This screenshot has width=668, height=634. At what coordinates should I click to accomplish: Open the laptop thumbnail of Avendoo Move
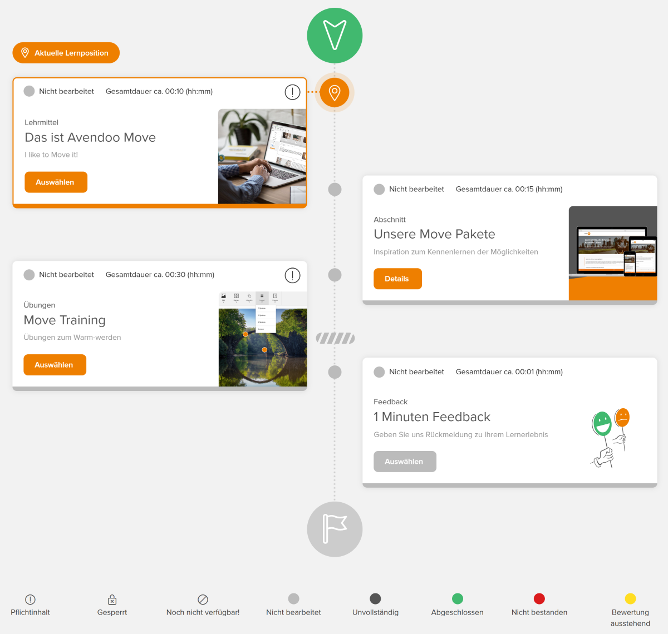[x=262, y=156]
